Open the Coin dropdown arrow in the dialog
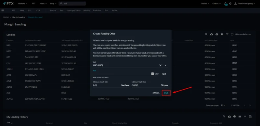The height and width of the screenshot is (126, 260). click(166, 65)
